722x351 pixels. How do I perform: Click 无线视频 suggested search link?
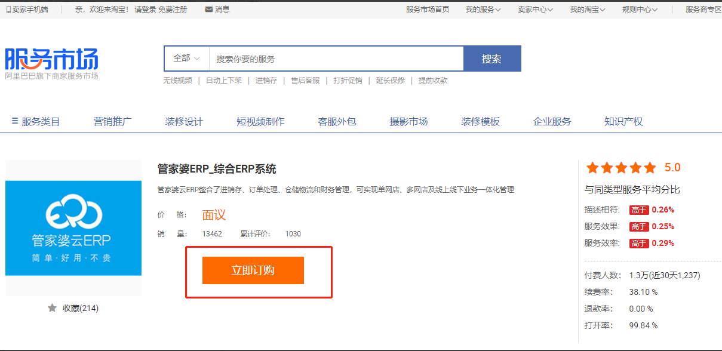coord(177,81)
